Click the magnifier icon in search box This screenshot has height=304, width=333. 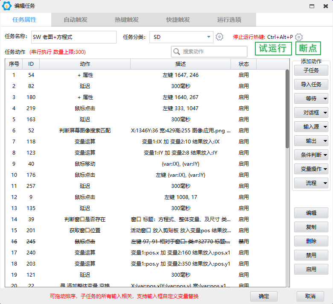(x=177, y=52)
